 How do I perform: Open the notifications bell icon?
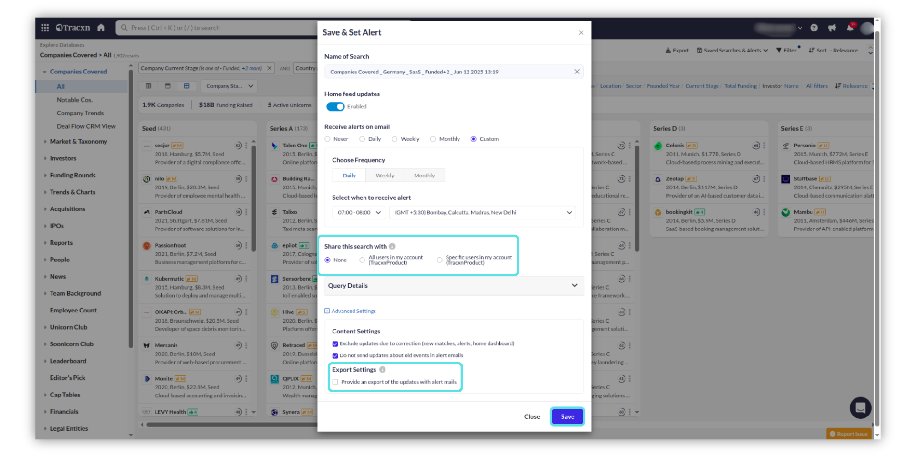coord(850,28)
